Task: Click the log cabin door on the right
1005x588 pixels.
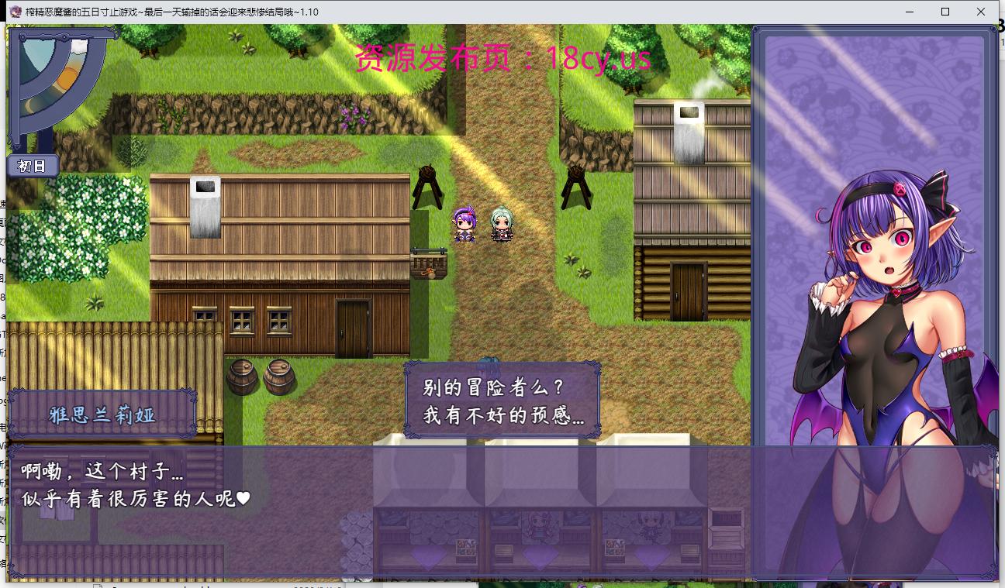Action: coord(688,291)
